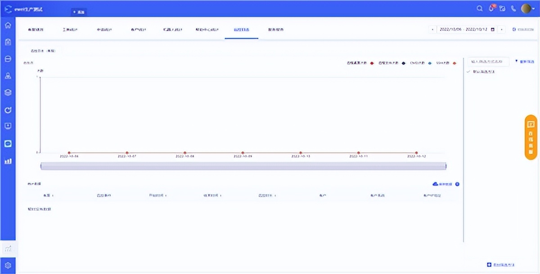Open the search icon in top bar

pyautogui.click(x=480, y=9)
